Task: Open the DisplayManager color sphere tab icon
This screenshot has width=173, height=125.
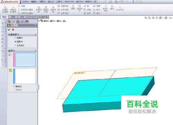Action: pos(27,22)
